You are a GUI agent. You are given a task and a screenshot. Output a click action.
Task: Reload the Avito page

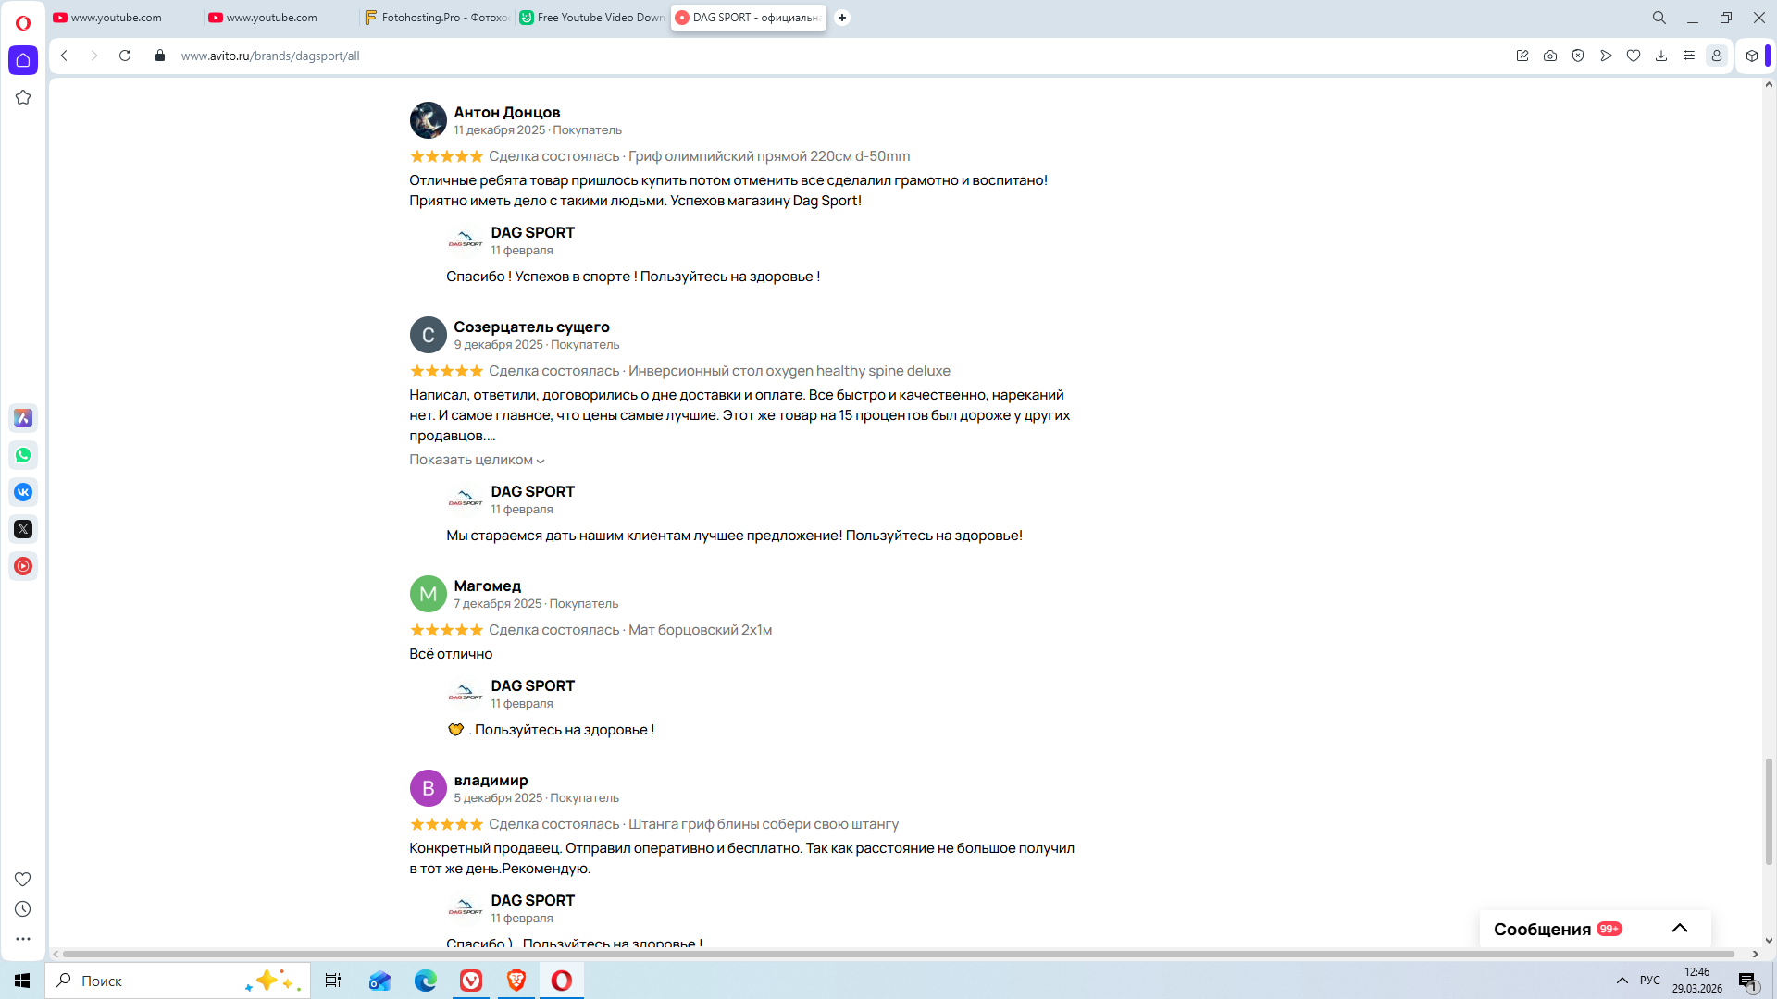coord(125,55)
